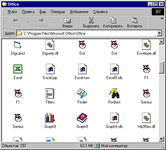Screen dimensions: 166x150
Task: Select the green Excel application icon
Action: coord(18,69)
